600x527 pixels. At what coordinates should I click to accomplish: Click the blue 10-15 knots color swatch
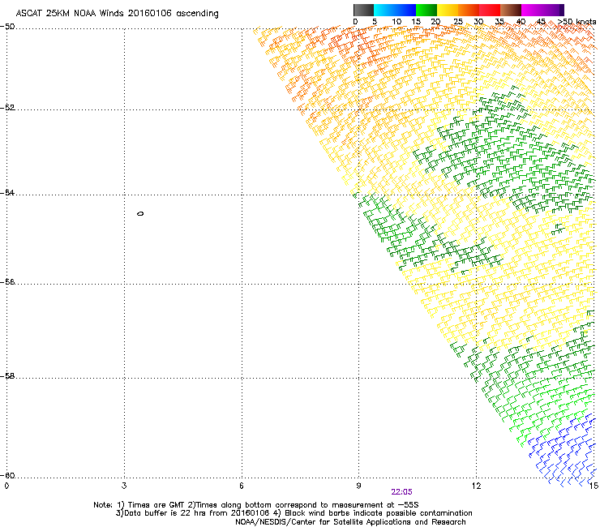(x=405, y=10)
